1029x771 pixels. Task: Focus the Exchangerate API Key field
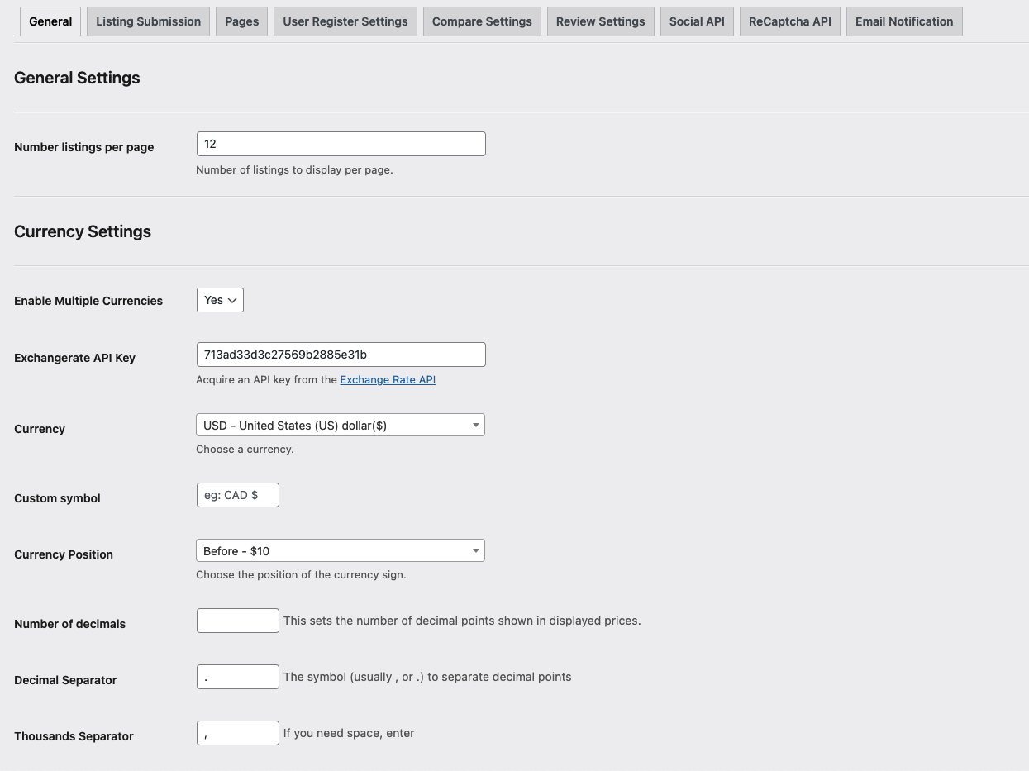[x=341, y=355]
